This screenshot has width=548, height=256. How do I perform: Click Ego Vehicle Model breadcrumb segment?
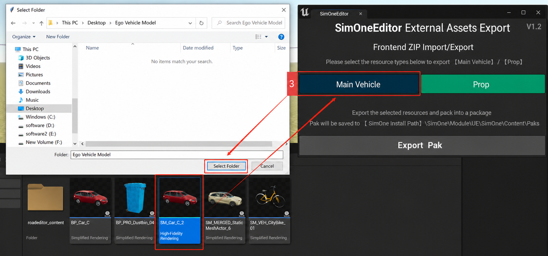click(136, 23)
